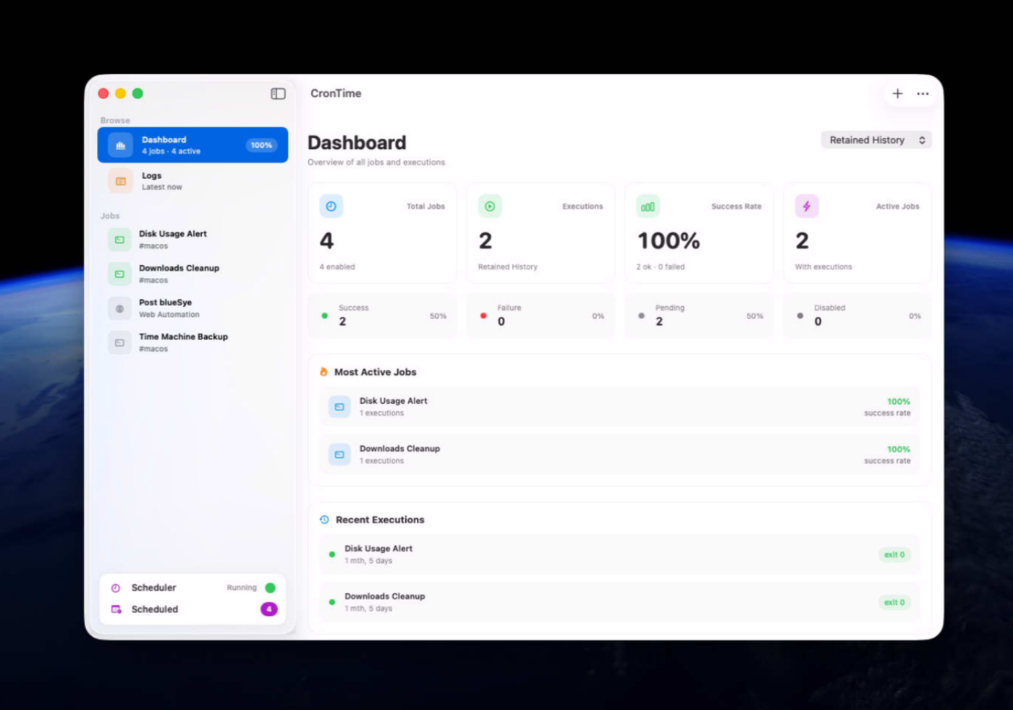The image size is (1013, 710).
Task: Click the 100% success rate value
Action: tap(669, 240)
